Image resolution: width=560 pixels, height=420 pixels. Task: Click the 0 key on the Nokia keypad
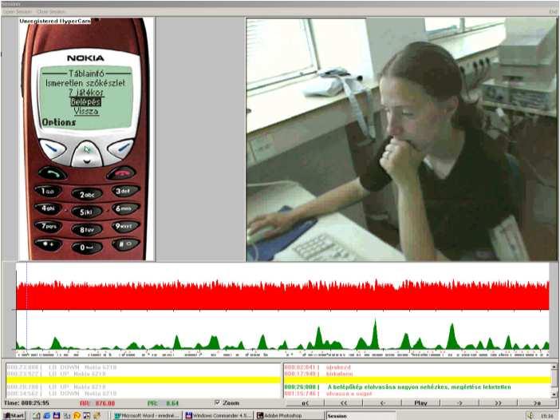coord(87,248)
